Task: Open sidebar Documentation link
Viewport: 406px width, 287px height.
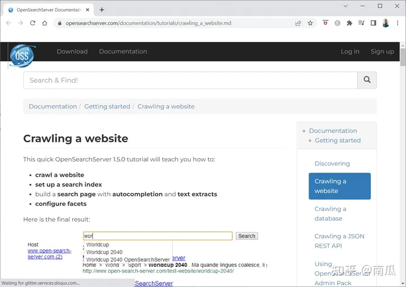Action: 333,131
